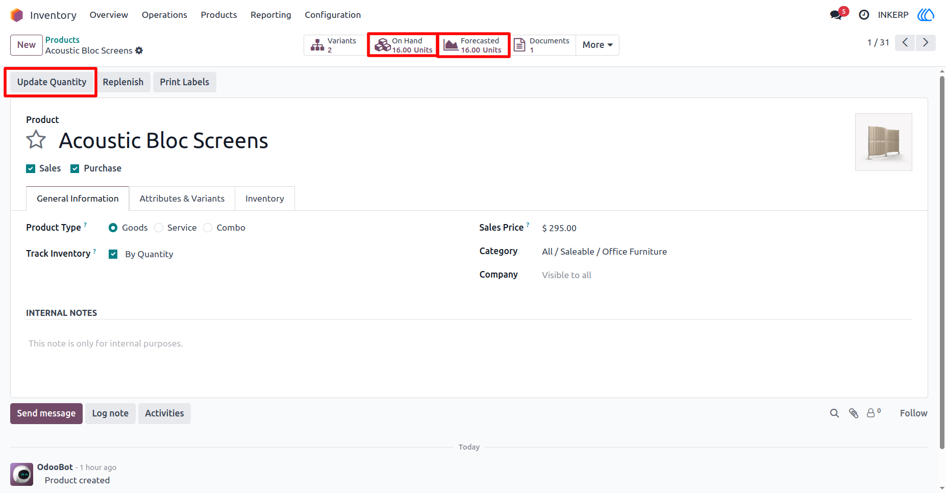Click the Print Labels button
946x493 pixels.
[x=184, y=82]
